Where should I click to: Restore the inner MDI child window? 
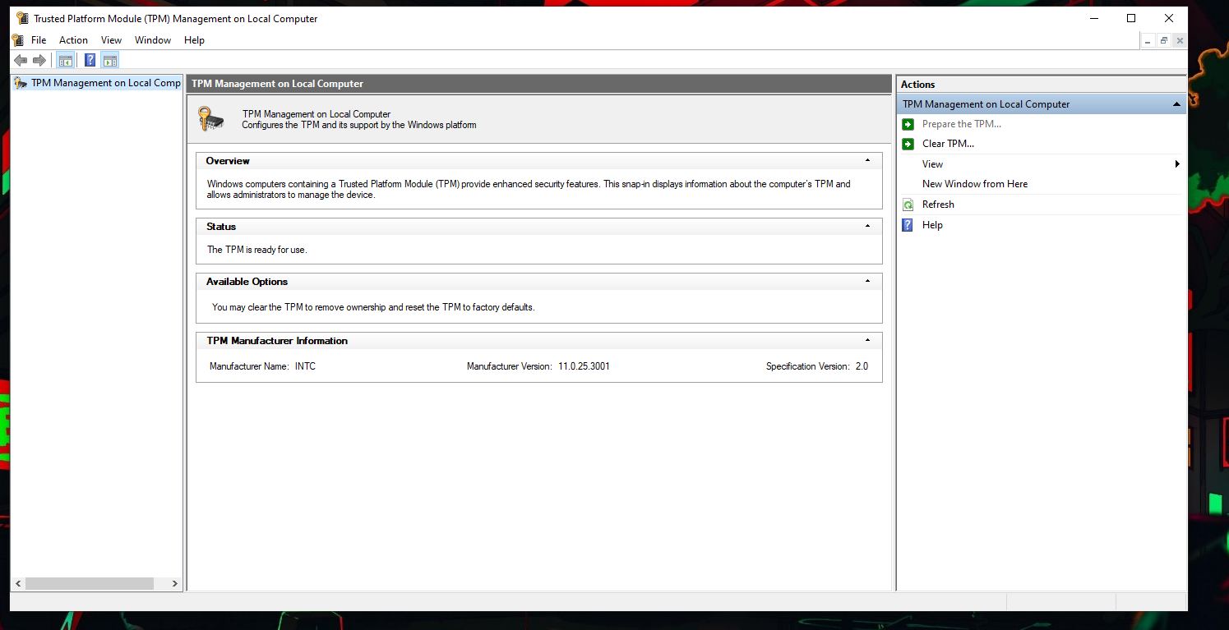(x=1164, y=40)
